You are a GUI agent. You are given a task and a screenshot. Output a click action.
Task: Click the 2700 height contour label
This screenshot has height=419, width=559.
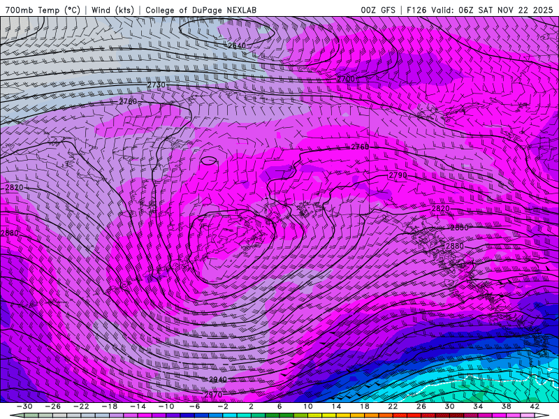346,79
